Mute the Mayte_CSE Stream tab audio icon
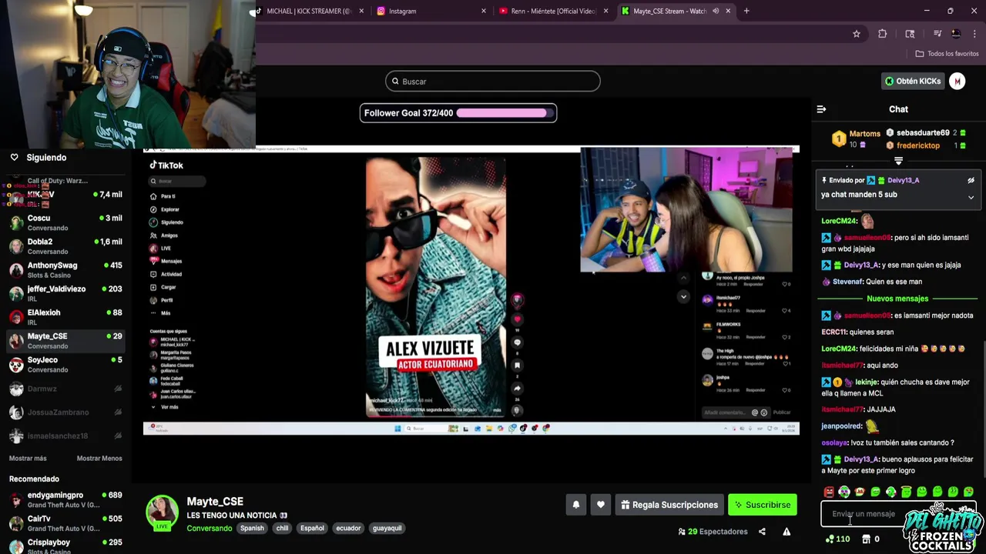The height and width of the screenshot is (554, 986). click(716, 11)
